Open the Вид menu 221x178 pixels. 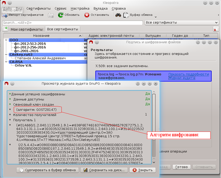[19, 8]
